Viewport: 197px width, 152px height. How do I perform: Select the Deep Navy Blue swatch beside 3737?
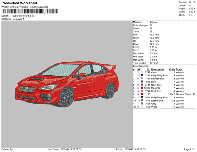tap(142, 75)
